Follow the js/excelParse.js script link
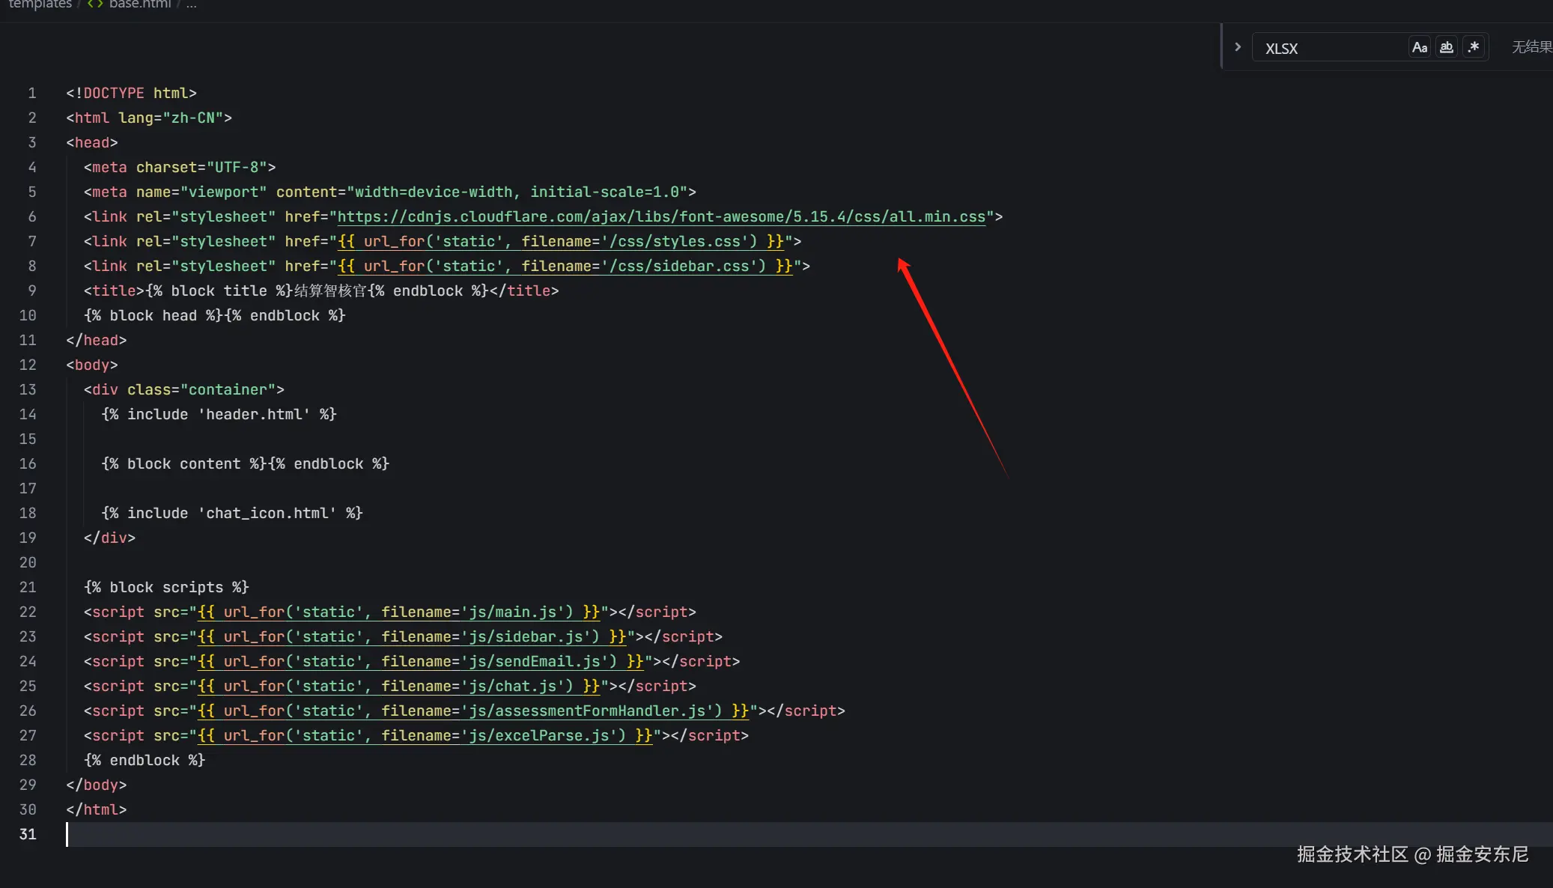This screenshot has height=888, width=1553. click(425, 736)
